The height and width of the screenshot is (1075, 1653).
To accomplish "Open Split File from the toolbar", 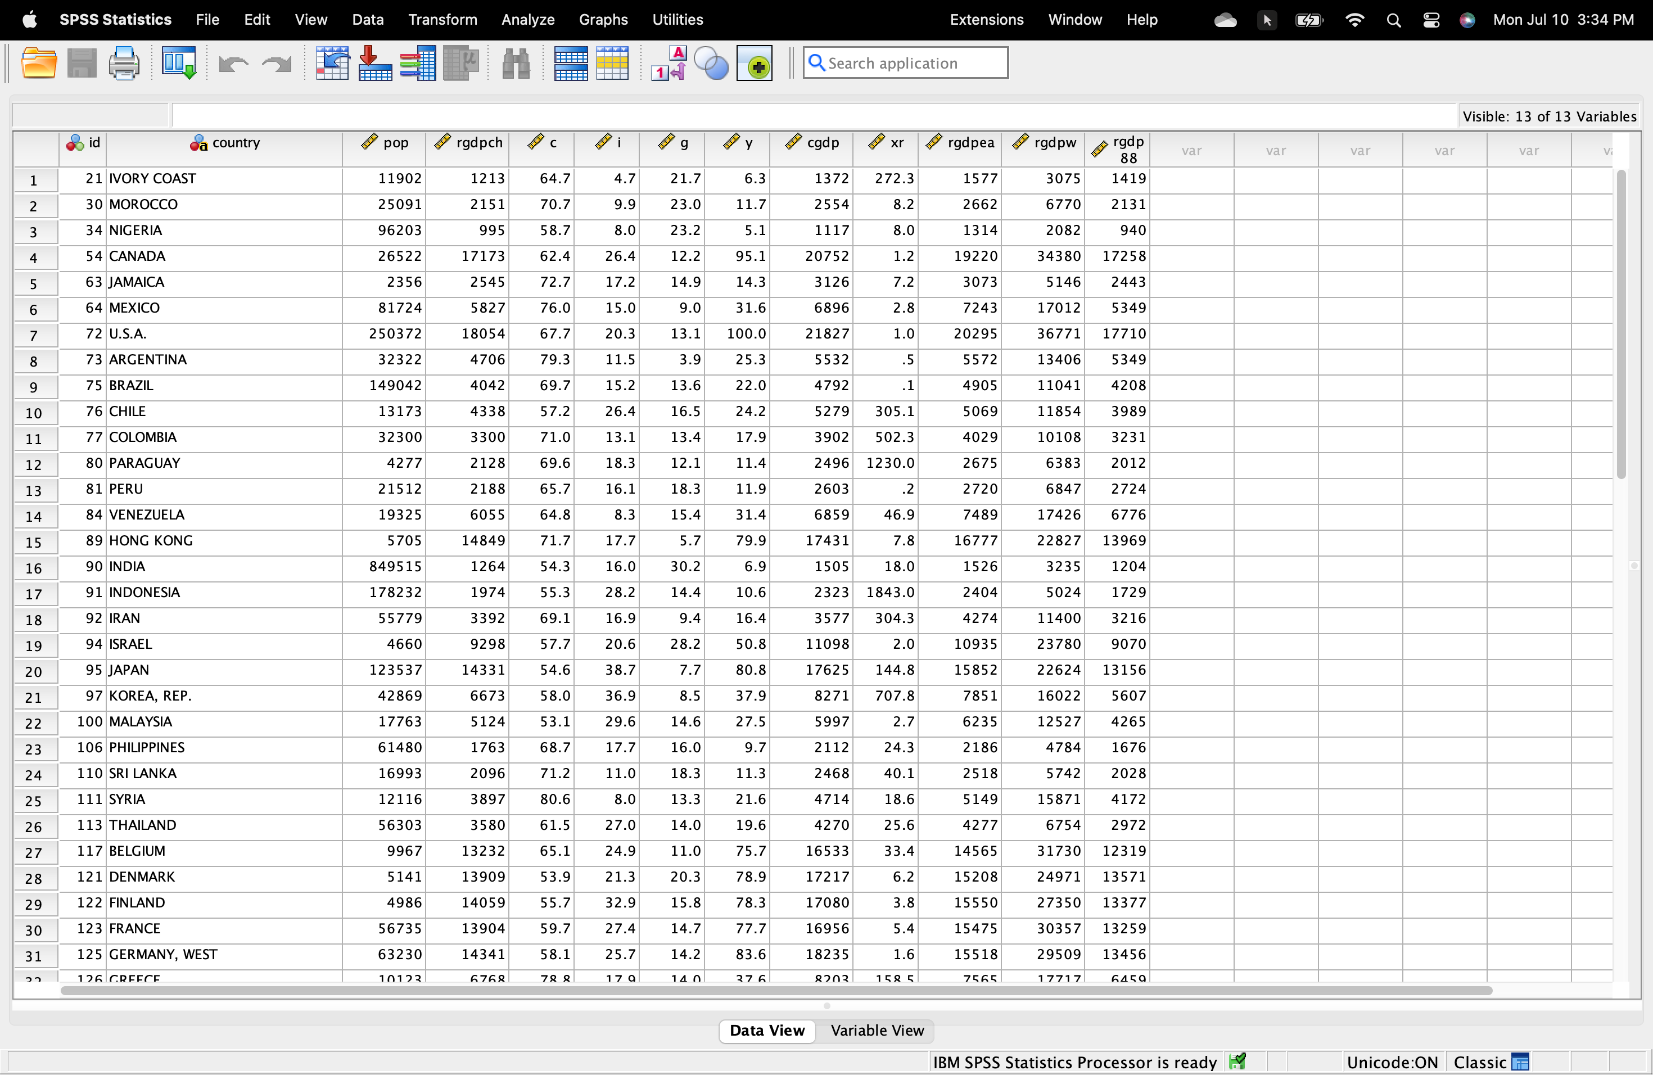I will [570, 62].
